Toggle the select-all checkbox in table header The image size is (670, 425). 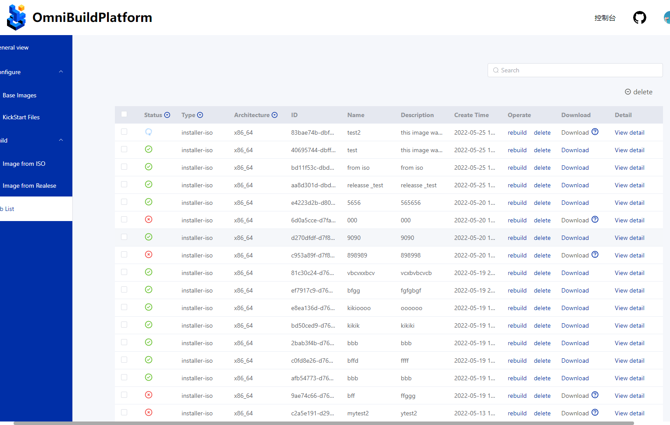[x=124, y=114]
